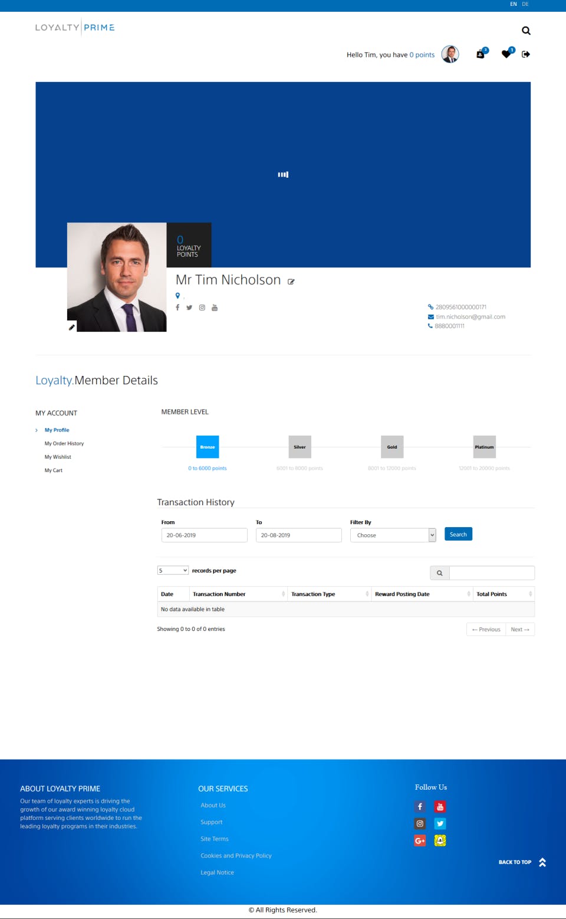Open My Order History in account menu
The image size is (566, 919).
(x=64, y=443)
